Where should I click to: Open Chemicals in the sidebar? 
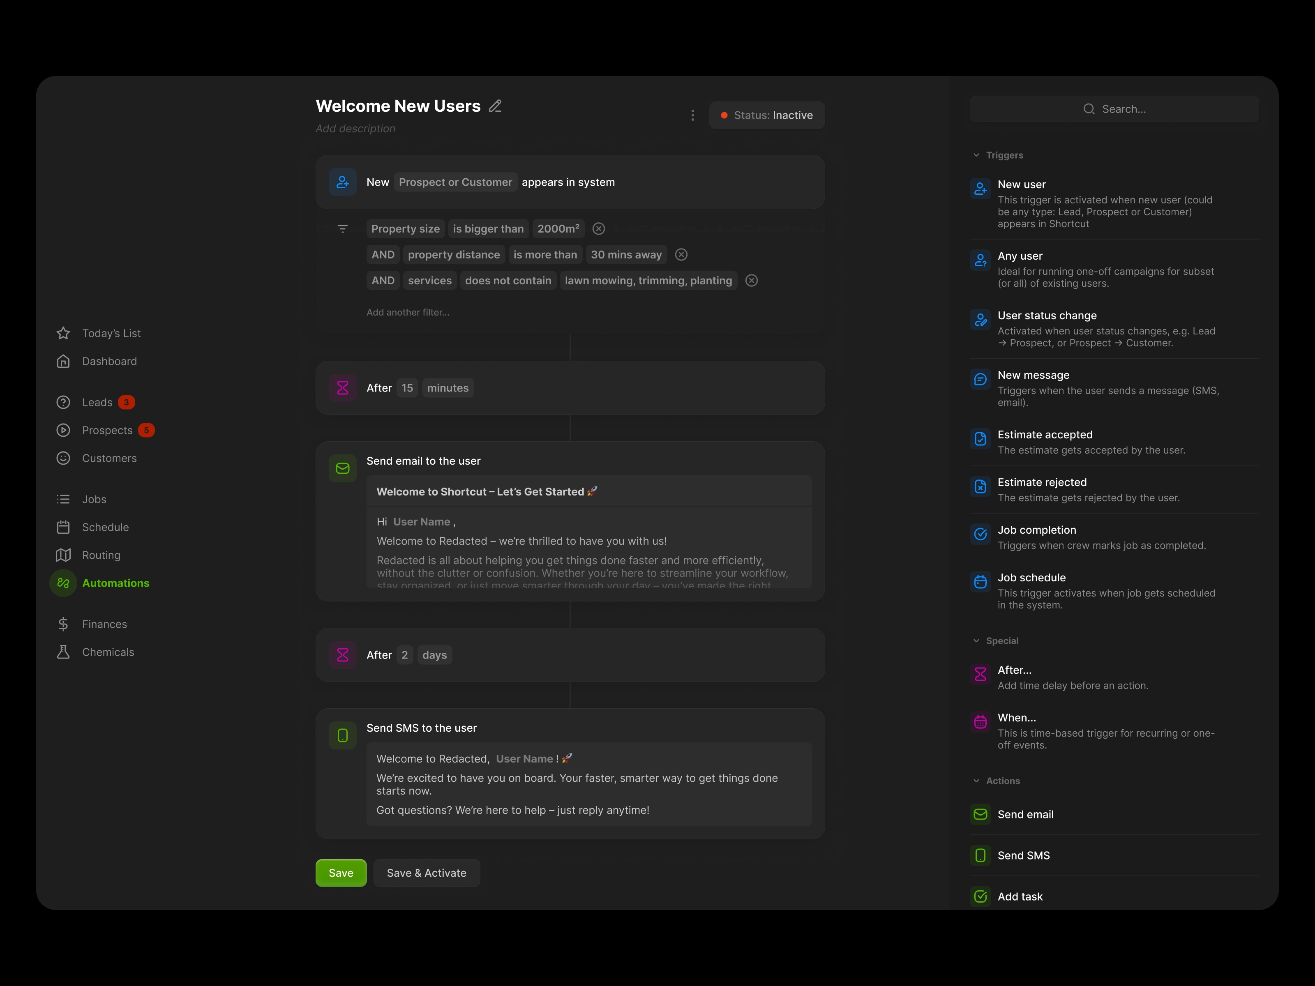pyautogui.click(x=108, y=652)
